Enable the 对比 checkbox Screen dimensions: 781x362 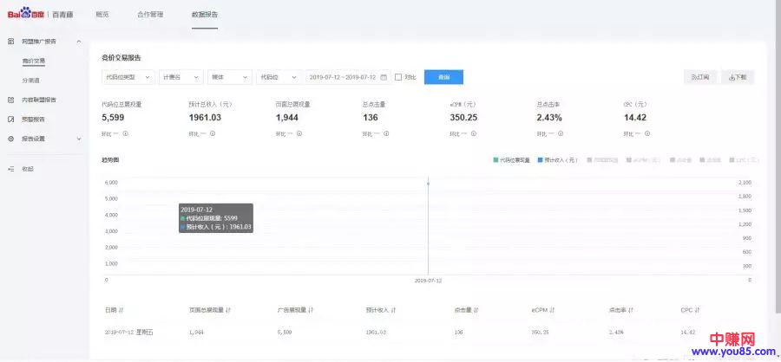398,77
